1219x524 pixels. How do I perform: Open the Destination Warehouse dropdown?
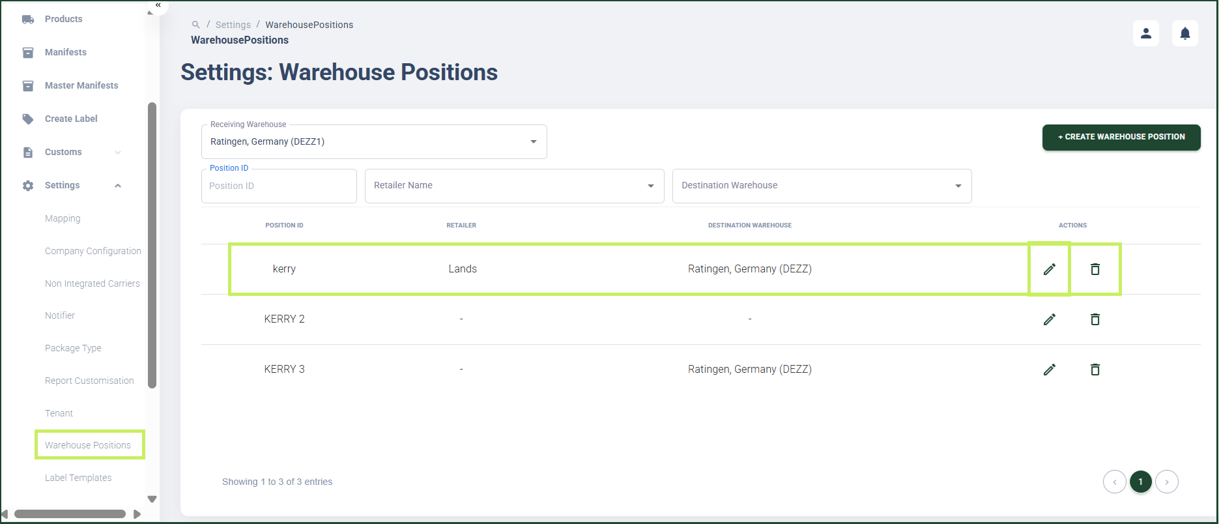pyautogui.click(x=822, y=186)
